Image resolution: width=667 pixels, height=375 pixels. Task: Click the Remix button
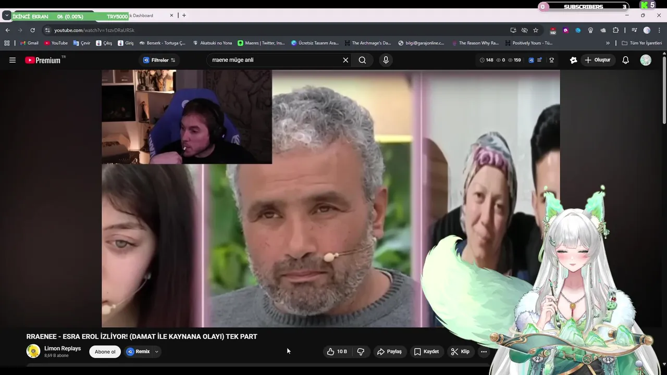point(138,352)
